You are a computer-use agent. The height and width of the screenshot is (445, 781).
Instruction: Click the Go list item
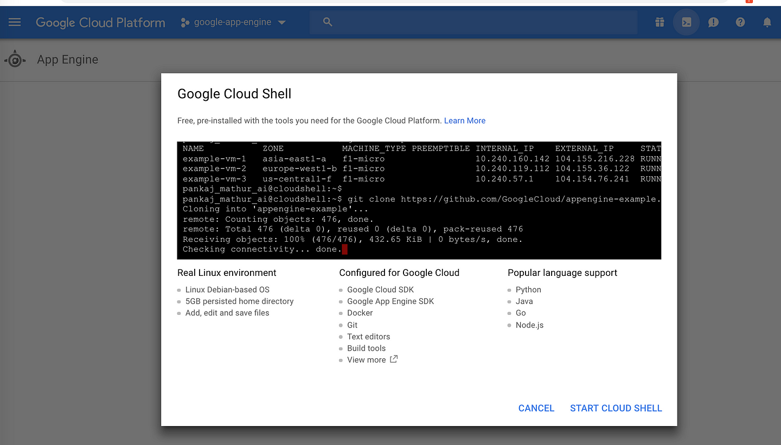tap(521, 313)
